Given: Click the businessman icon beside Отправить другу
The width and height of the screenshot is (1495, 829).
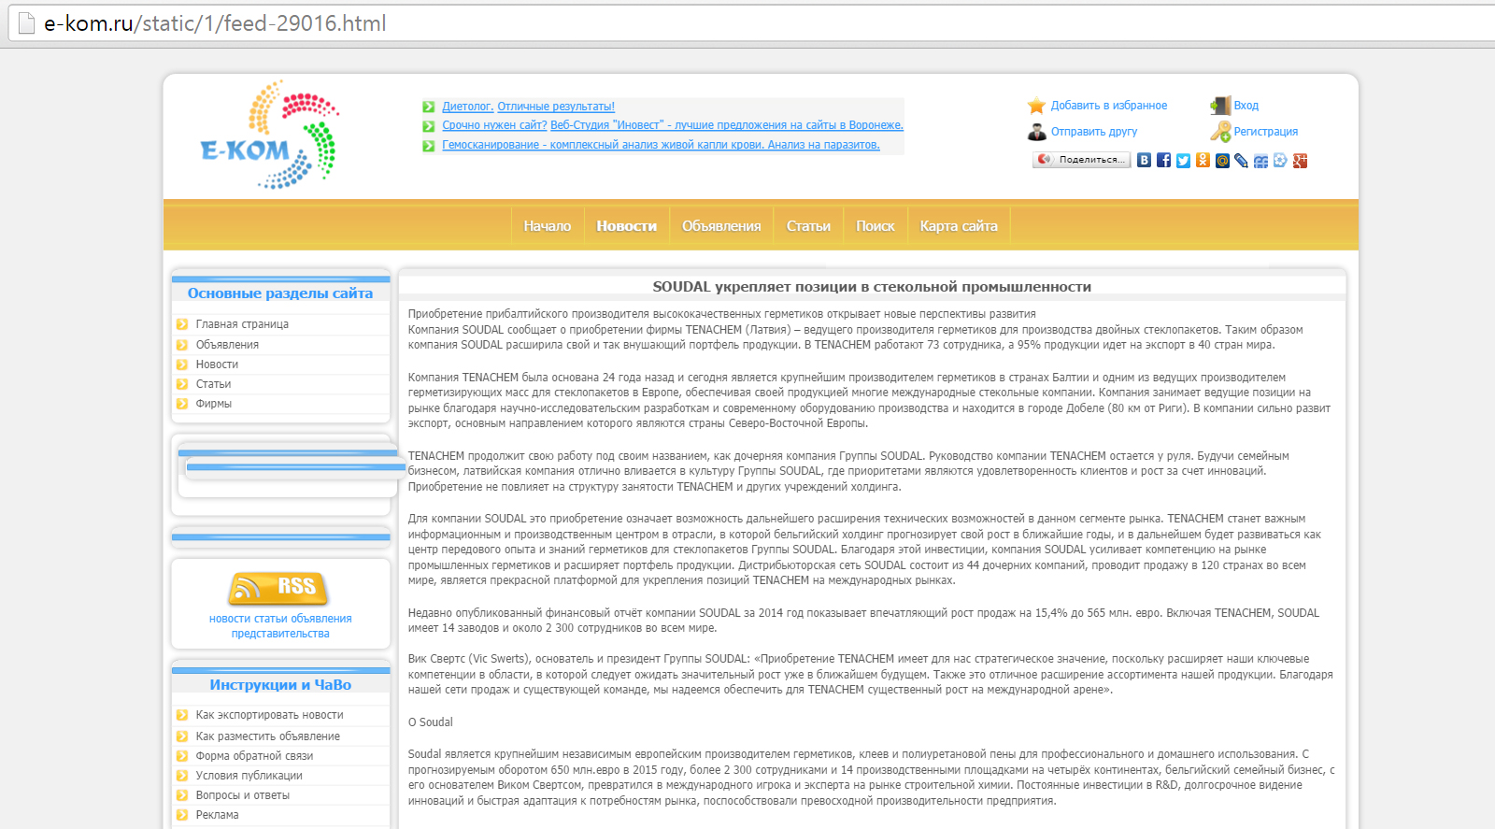Looking at the screenshot, I should click(x=1036, y=132).
